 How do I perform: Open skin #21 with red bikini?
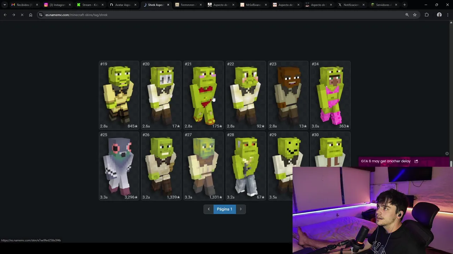coord(203,95)
